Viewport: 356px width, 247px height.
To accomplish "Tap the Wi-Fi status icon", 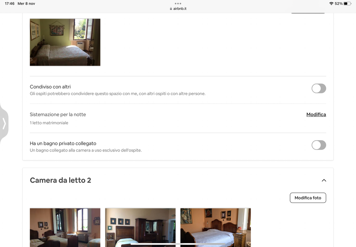I will (331, 4).
